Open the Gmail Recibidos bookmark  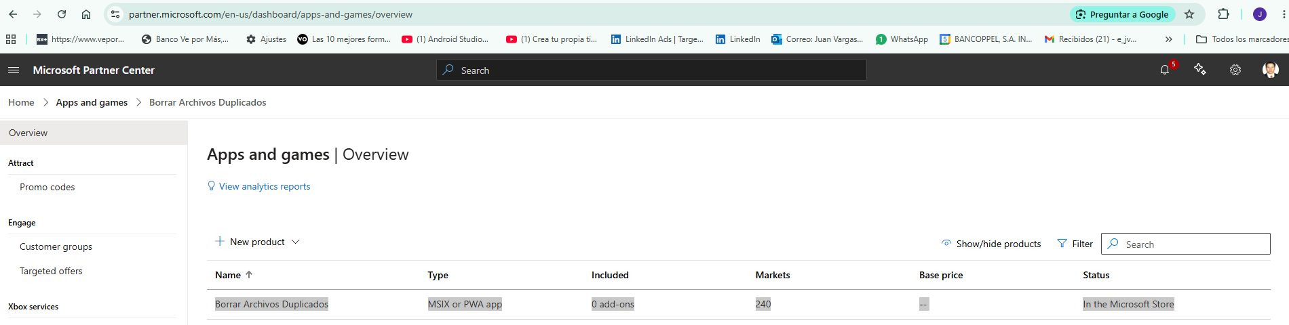pos(1091,39)
